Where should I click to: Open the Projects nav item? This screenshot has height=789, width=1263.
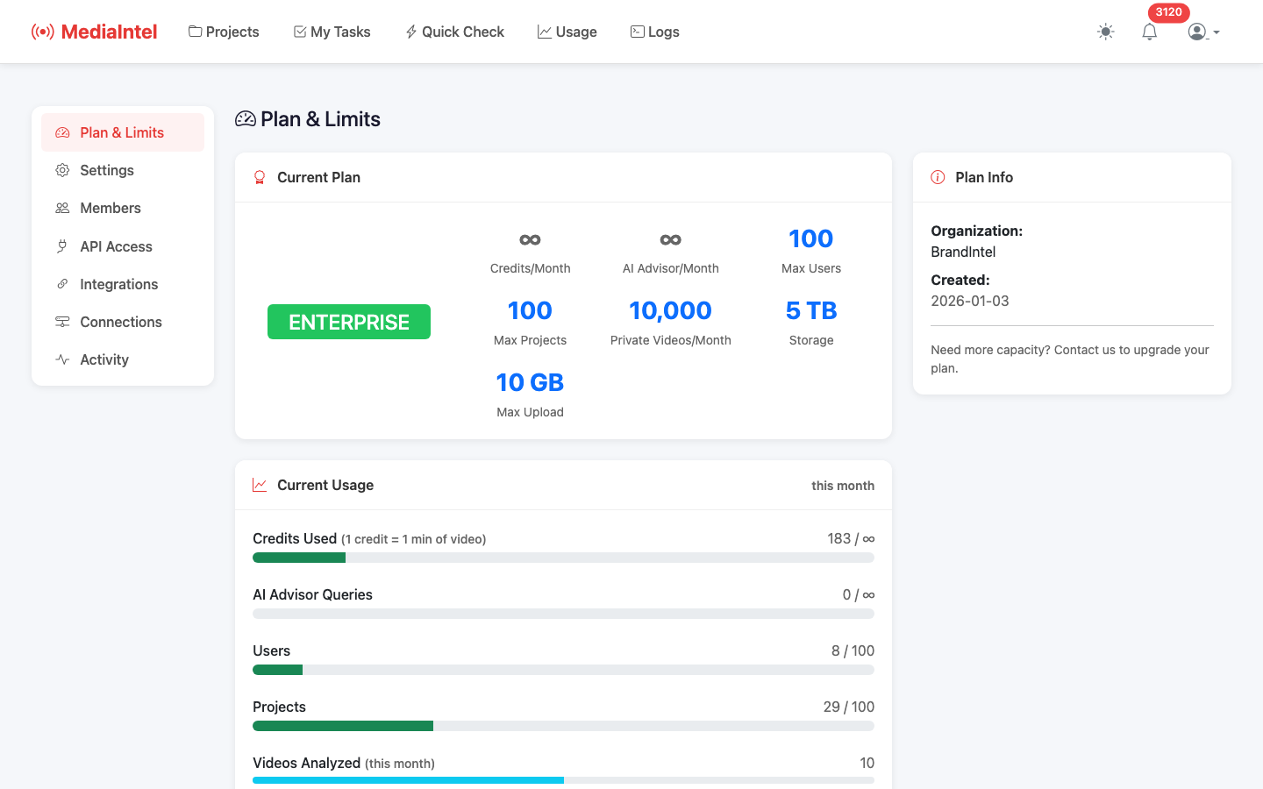(224, 32)
